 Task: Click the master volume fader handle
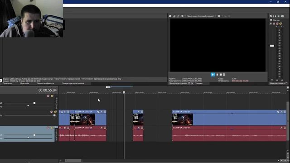[272, 46]
